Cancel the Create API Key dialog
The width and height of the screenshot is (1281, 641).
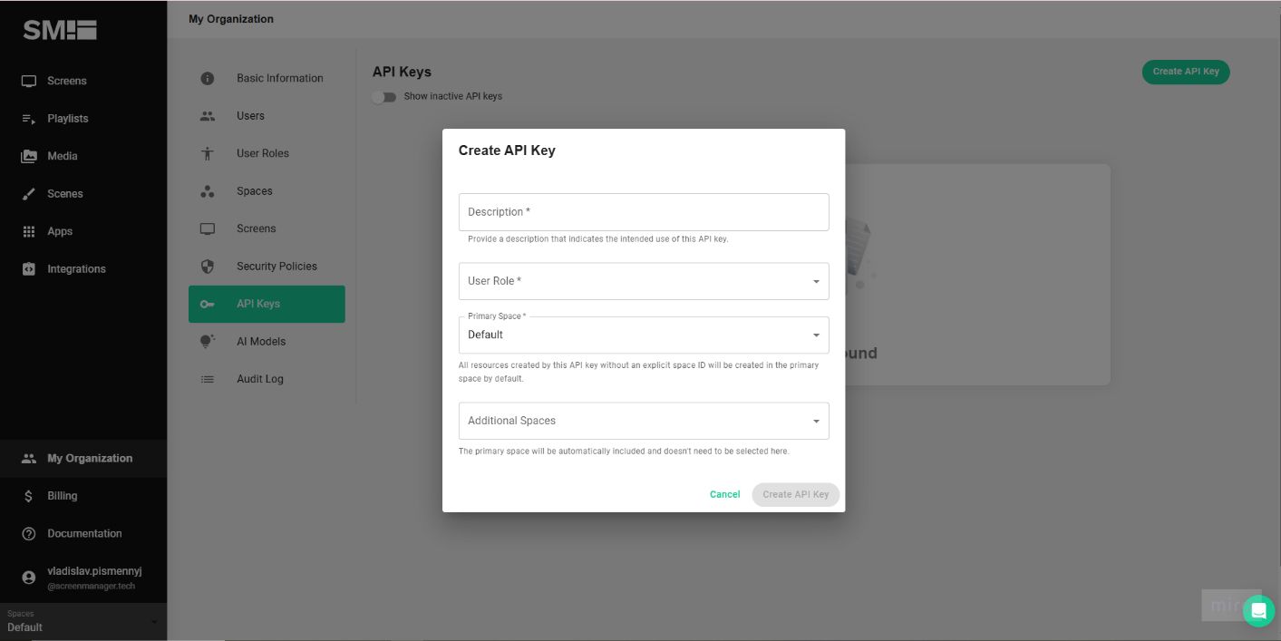pos(724,494)
